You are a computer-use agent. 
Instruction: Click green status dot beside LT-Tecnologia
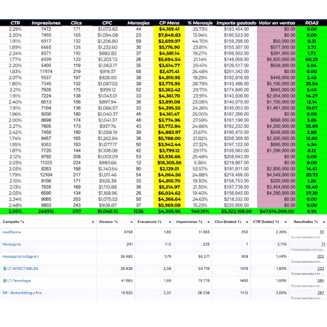click(x=4, y=280)
